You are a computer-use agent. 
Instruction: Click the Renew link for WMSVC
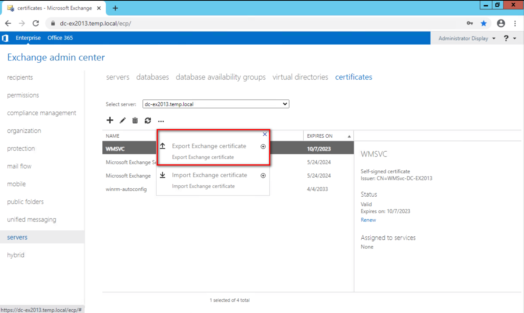[x=368, y=220]
